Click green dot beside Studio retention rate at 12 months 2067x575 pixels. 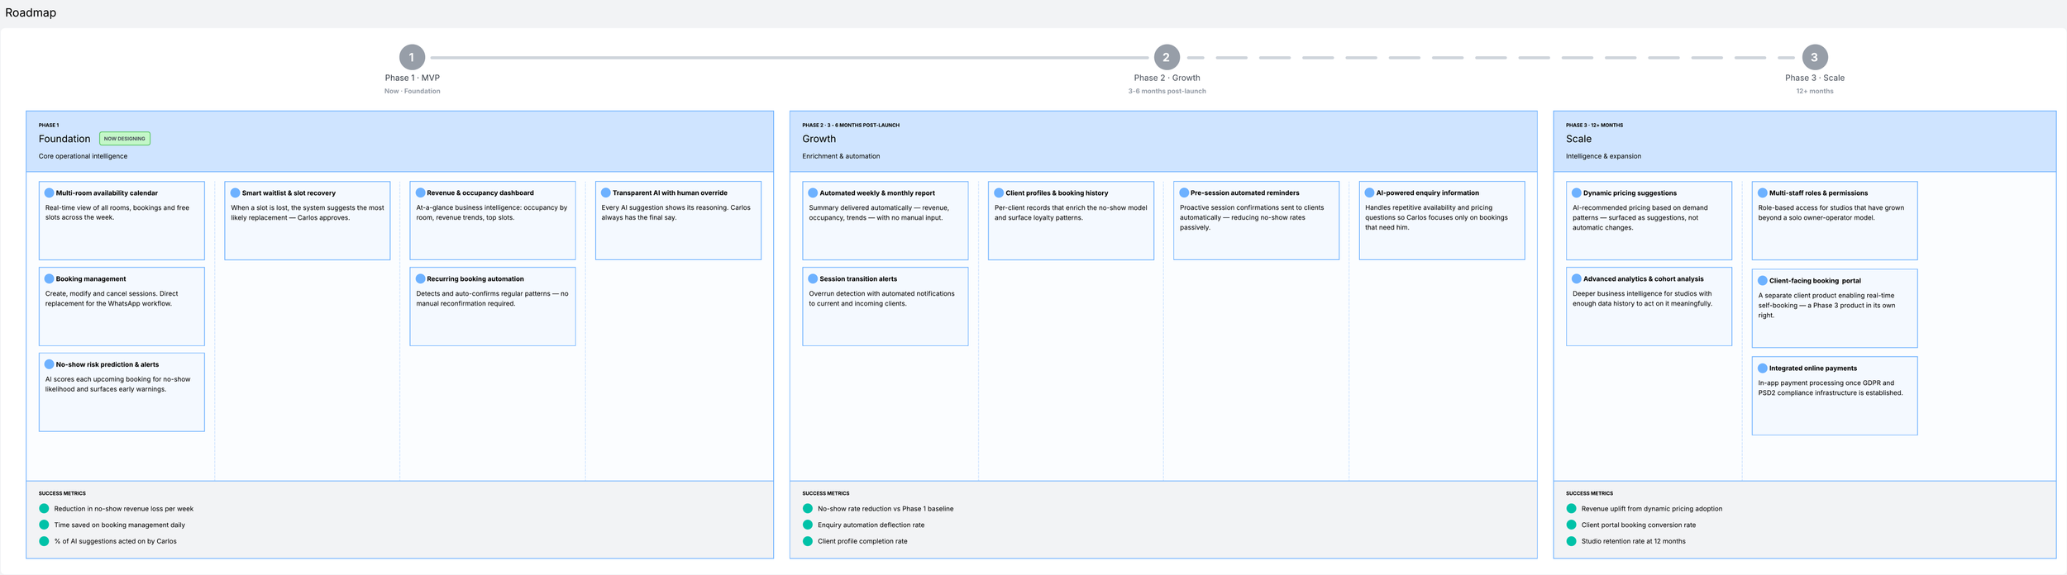coord(1571,541)
